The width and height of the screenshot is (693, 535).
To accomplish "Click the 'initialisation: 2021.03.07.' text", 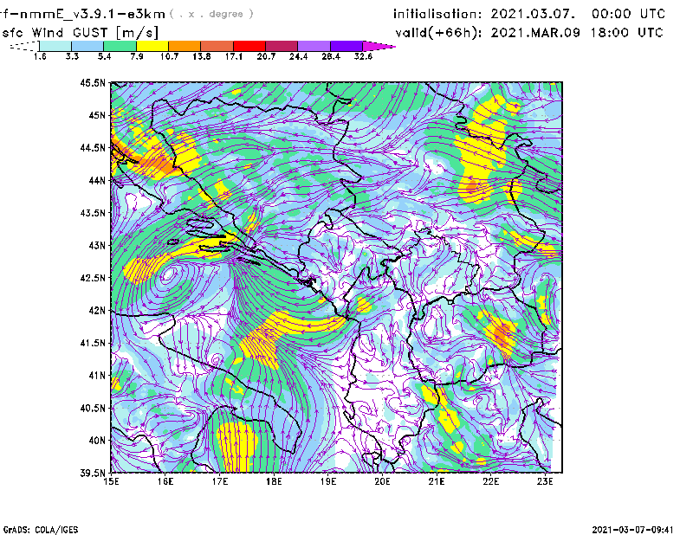I will tap(484, 14).
